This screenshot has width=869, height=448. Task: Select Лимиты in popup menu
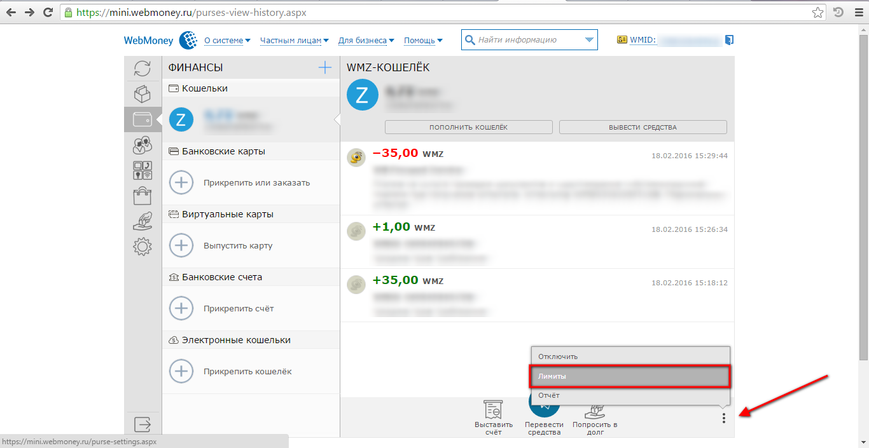click(630, 376)
